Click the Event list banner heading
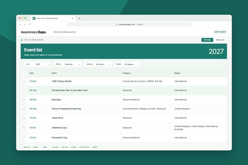248x165 pixels. coord(33,50)
